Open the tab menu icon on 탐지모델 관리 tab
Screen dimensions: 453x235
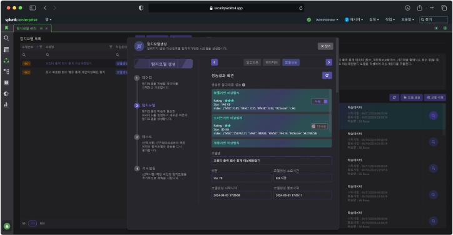pyautogui.click(x=41, y=28)
